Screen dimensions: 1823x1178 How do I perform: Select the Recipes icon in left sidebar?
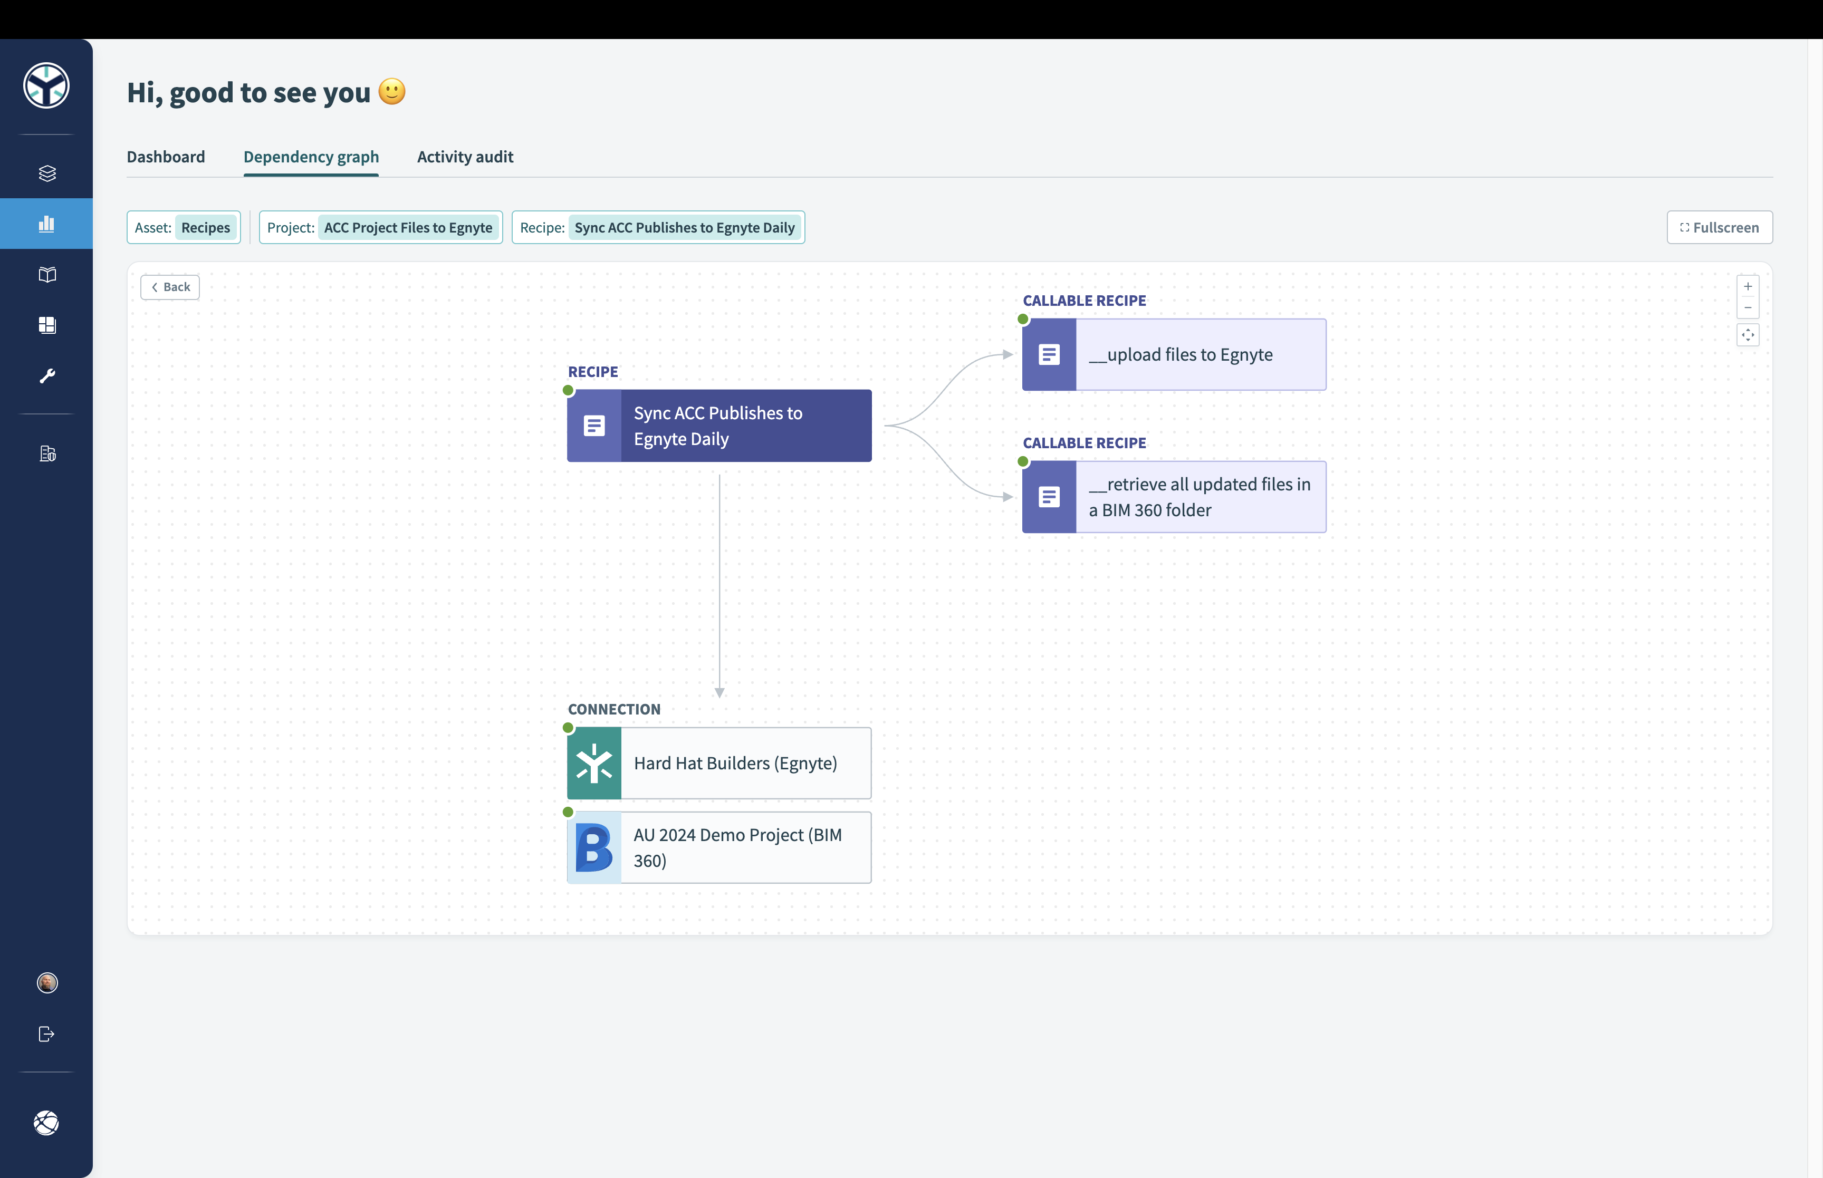(x=46, y=275)
